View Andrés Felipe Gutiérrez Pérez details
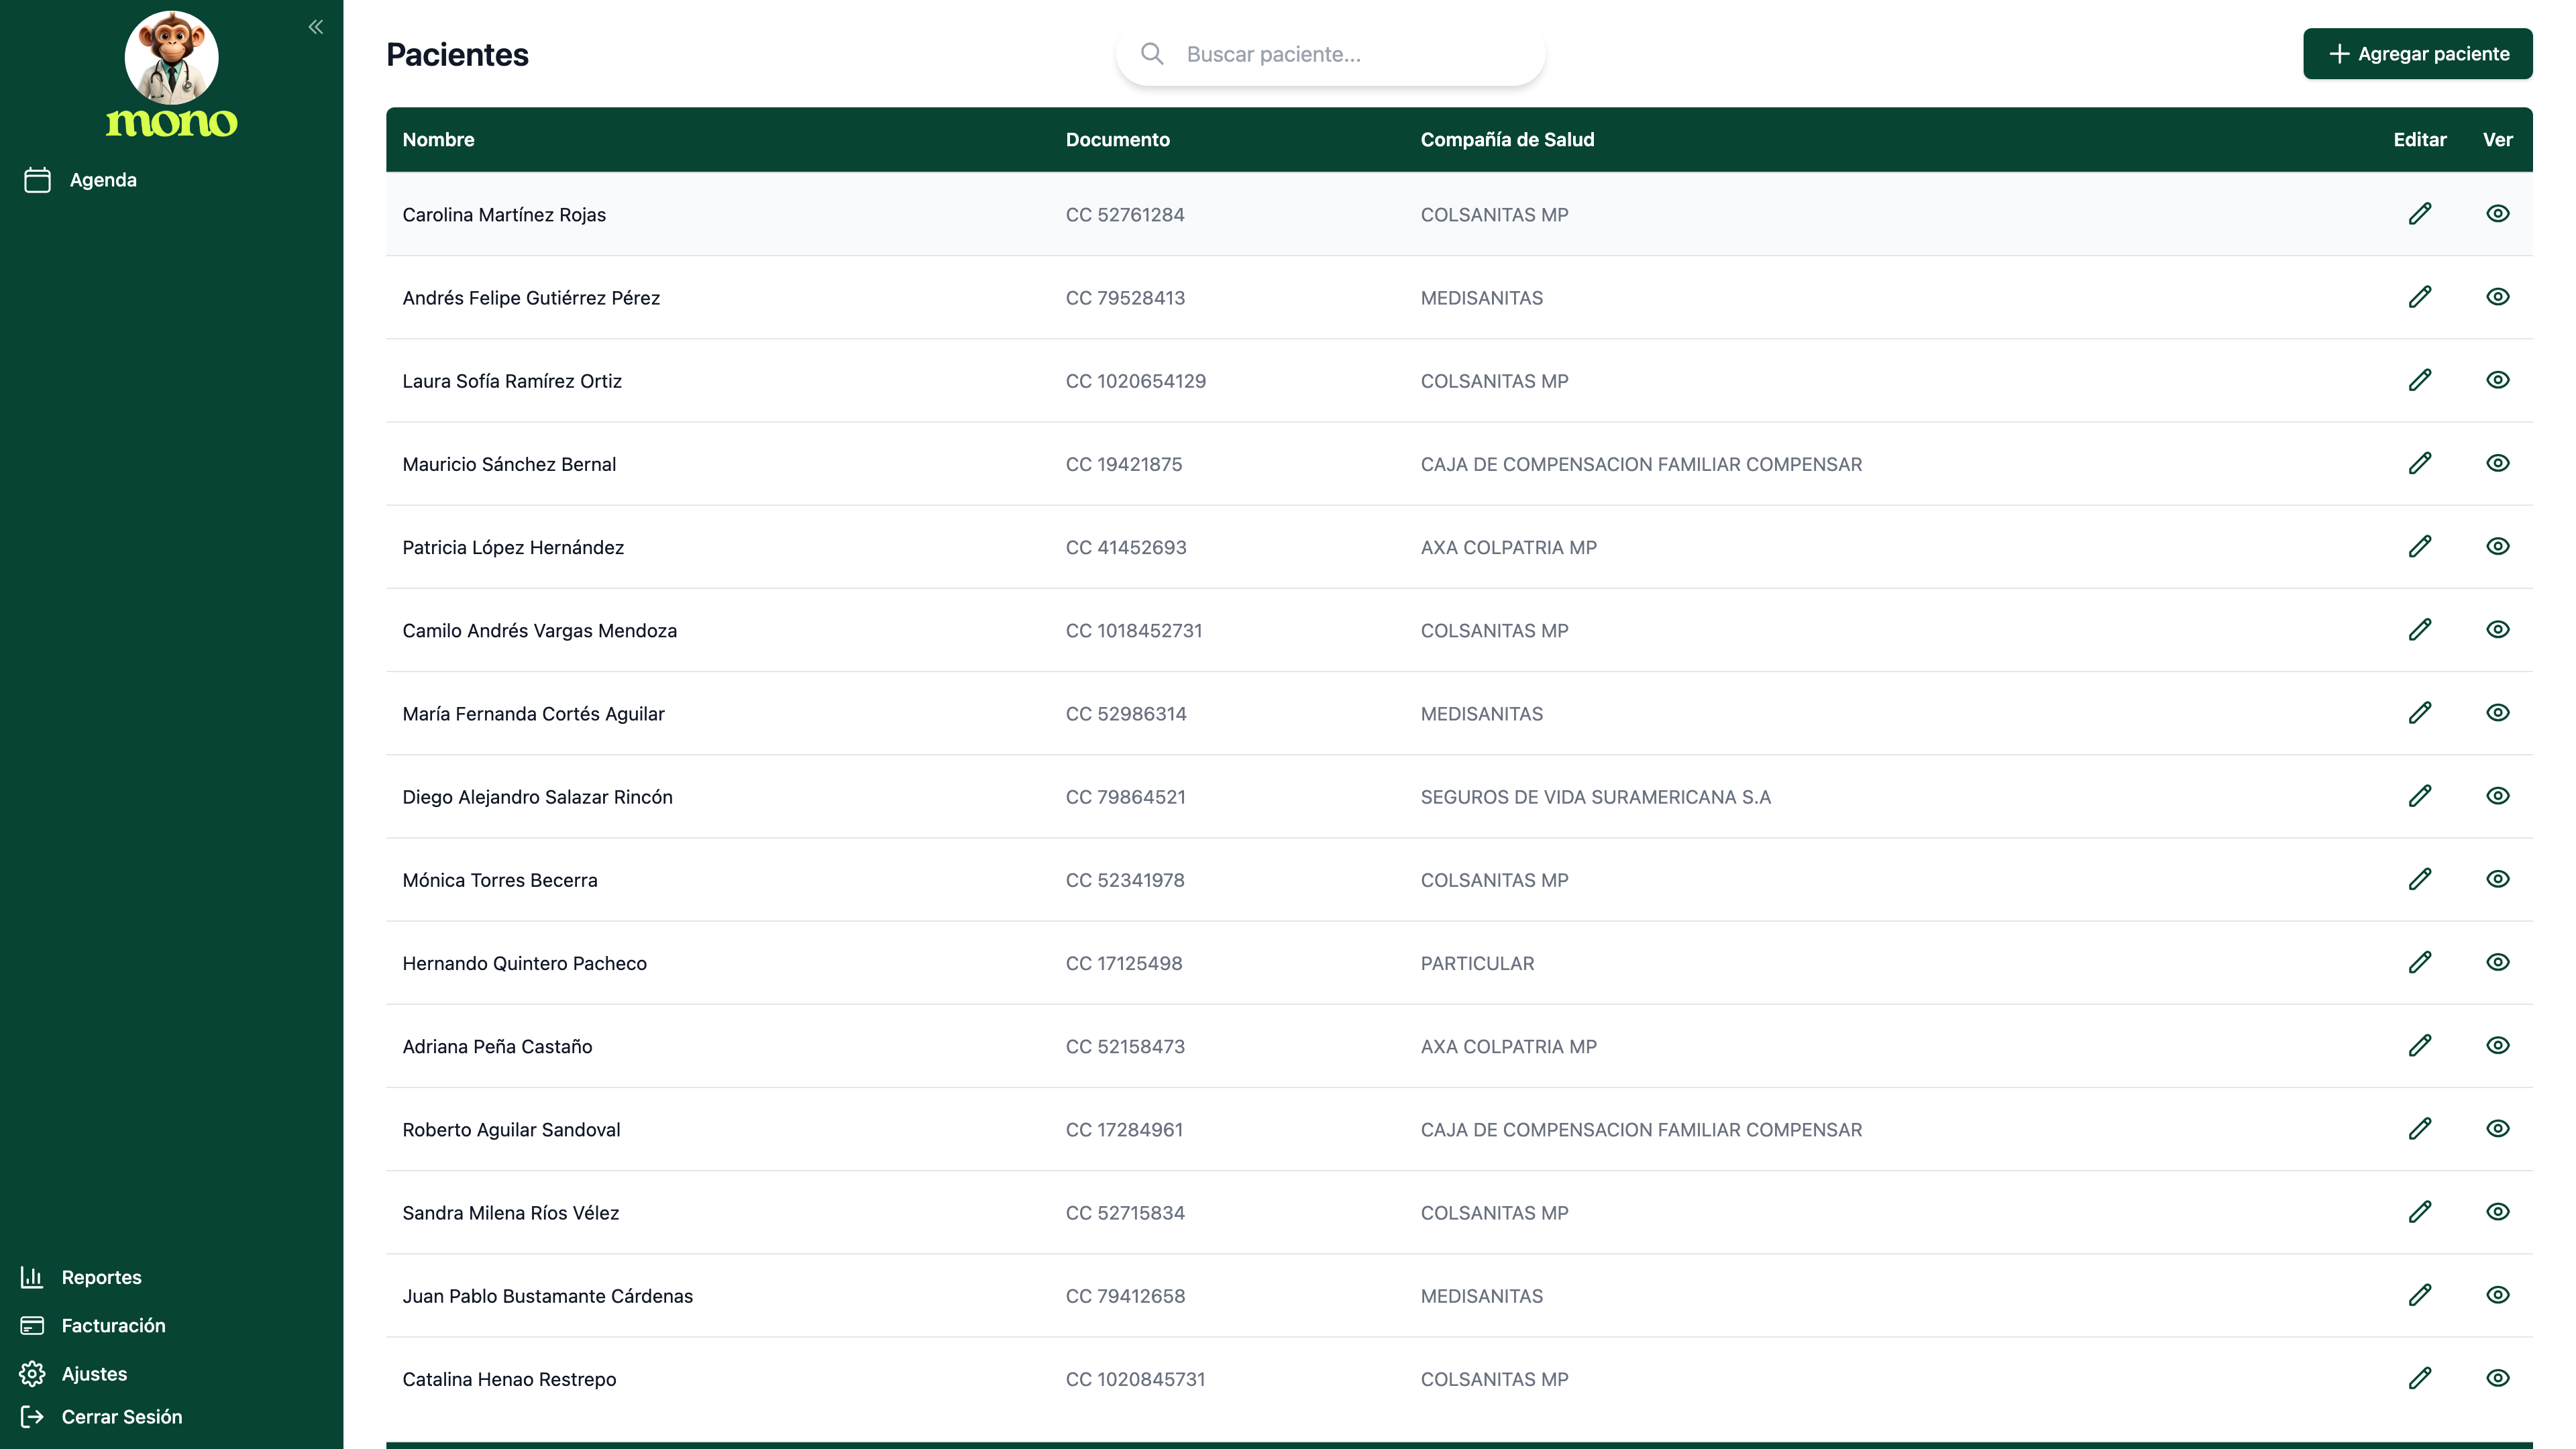The height and width of the screenshot is (1449, 2576). coord(2497,296)
